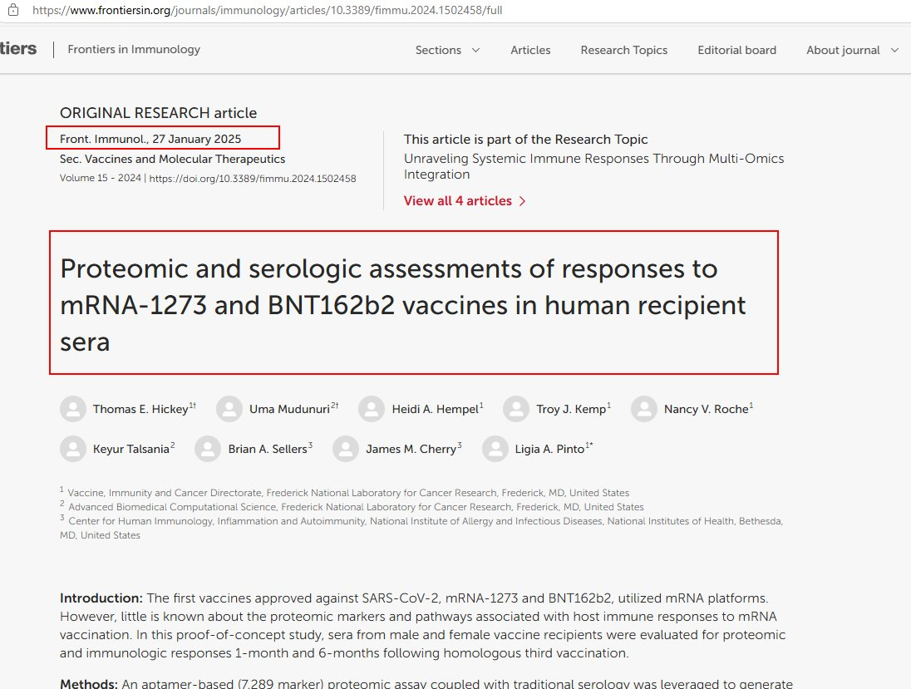
Task: Click Uma Mudunuri's avatar icon
Action: (229, 409)
